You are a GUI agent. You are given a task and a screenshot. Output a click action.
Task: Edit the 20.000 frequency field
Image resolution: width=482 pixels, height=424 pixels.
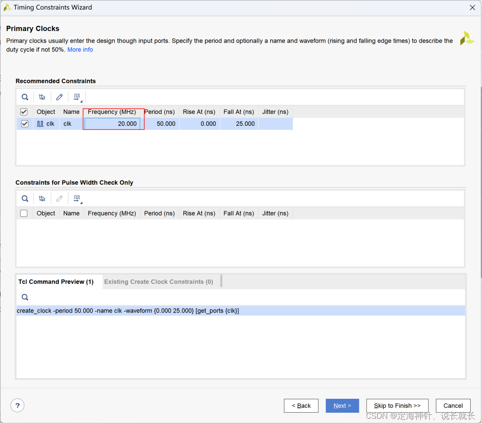pos(112,124)
